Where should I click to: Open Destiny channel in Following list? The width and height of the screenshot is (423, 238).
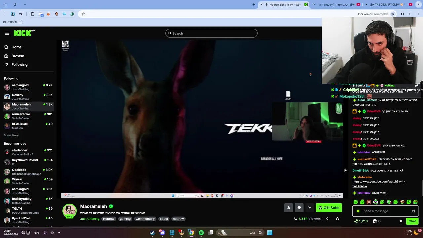point(28,97)
